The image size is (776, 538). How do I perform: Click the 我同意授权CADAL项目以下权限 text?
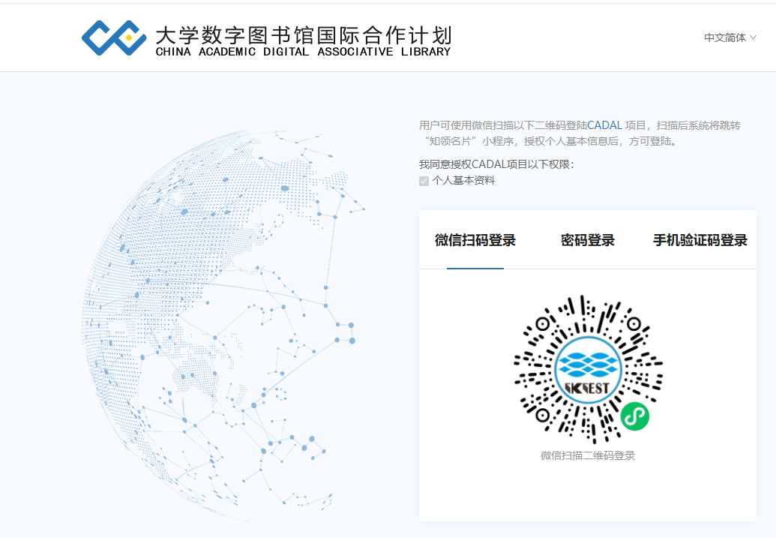tap(496, 164)
